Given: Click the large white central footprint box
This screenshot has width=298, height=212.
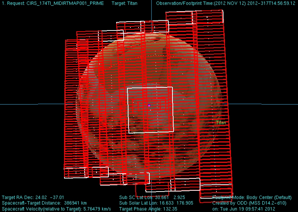Looking at the screenshot, I should tap(150, 110).
